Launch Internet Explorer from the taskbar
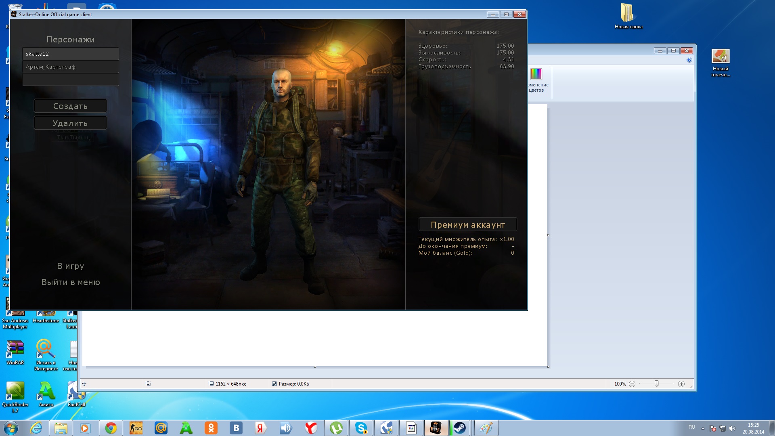 pos(36,428)
